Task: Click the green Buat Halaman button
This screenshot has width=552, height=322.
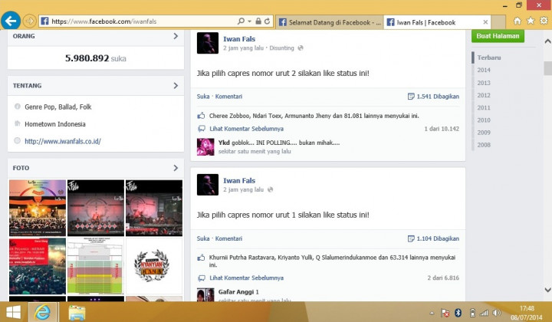Action: (498, 36)
